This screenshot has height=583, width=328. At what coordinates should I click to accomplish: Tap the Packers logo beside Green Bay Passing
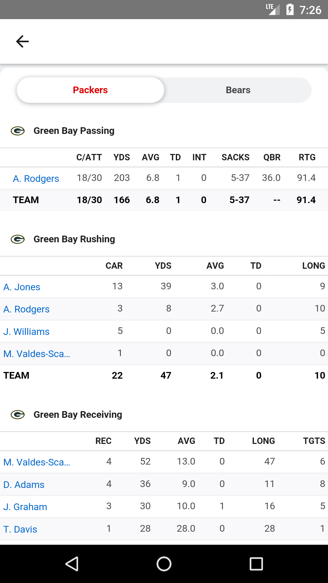(x=18, y=131)
